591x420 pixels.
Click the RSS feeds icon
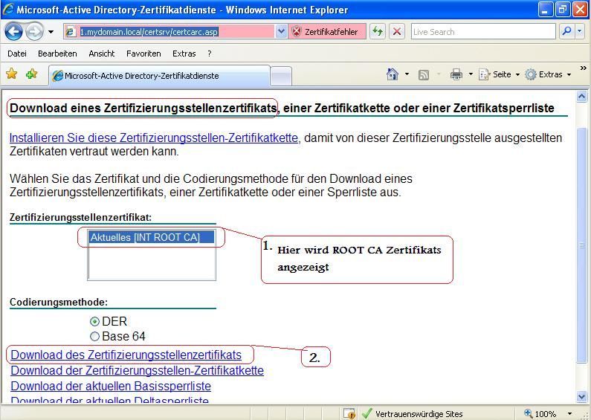coord(424,74)
